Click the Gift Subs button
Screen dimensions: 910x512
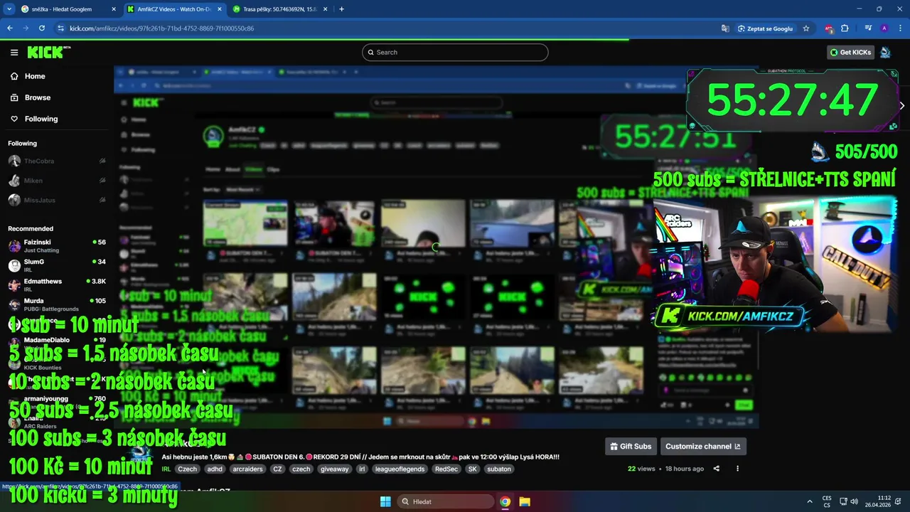pyautogui.click(x=631, y=447)
